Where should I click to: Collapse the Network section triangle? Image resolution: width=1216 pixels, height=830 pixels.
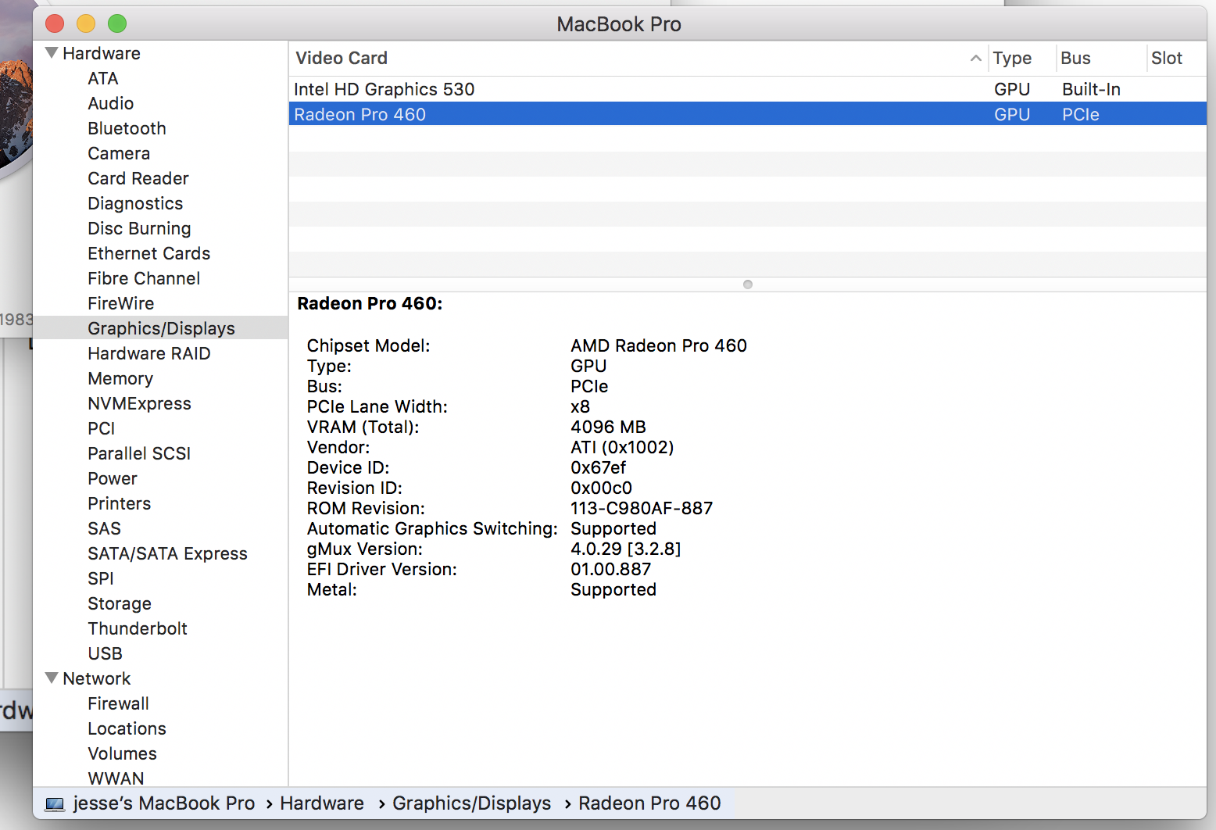click(x=52, y=678)
